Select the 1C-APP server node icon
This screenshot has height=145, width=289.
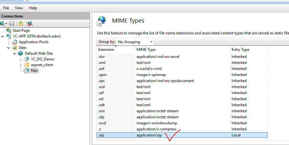(x=9, y=36)
